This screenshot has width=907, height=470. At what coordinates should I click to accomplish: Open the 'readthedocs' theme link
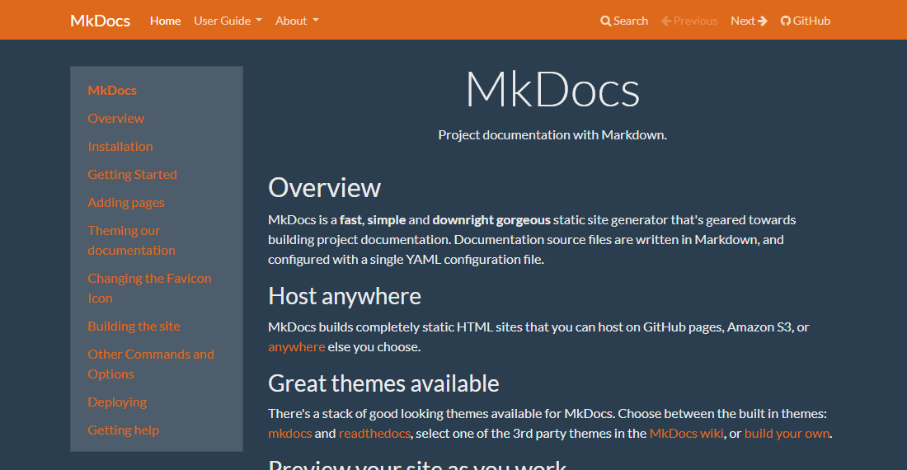point(374,434)
